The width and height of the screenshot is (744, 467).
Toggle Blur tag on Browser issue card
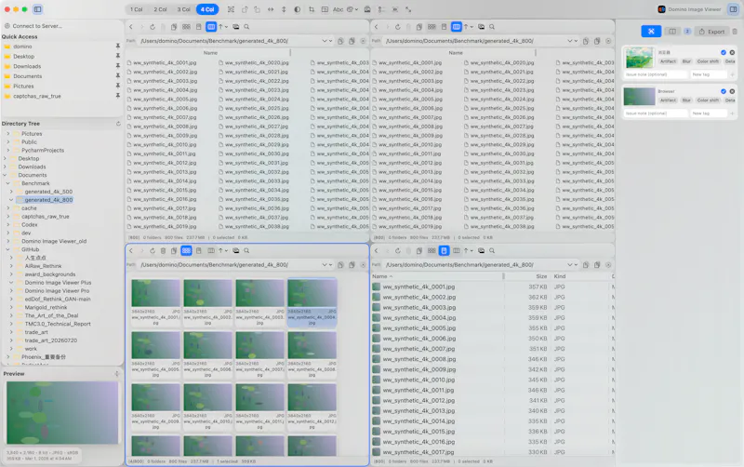coord(686,100)
